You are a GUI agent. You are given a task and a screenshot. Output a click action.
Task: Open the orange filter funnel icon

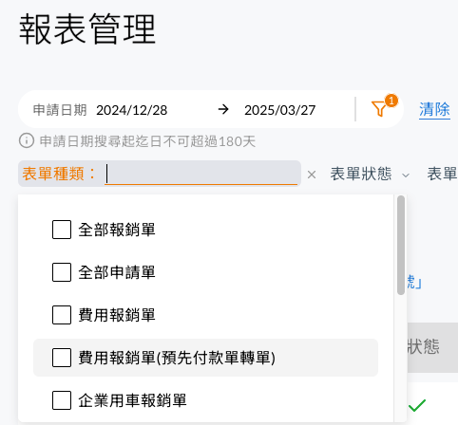(x=379, y=109)
